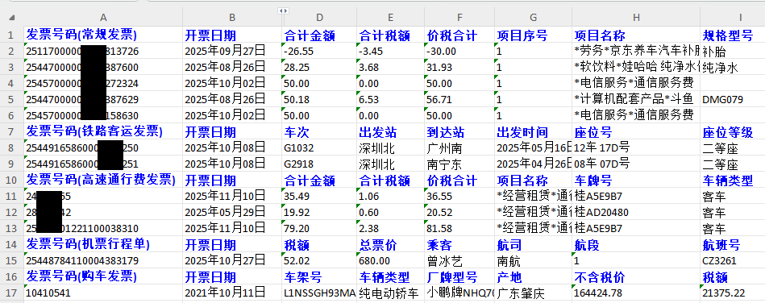
Task: Select cell 36.55
Action: point(459,196)
